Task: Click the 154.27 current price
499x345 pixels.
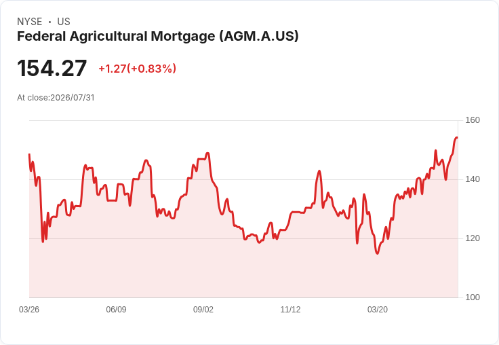Action: (52, 68)
